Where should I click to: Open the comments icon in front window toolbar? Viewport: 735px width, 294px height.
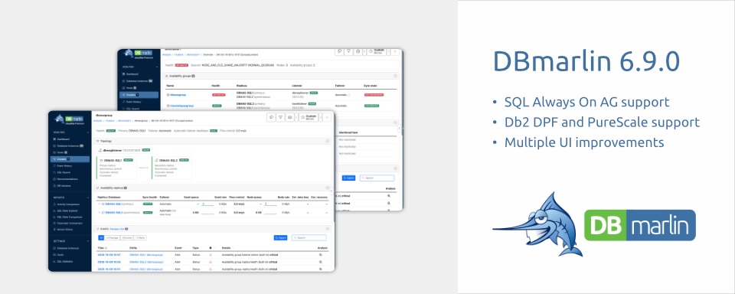(x=271, y=117)
